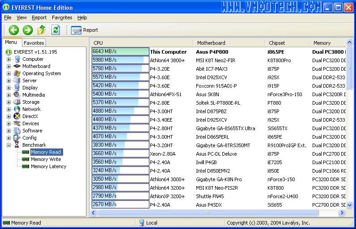Expand the Network tree node
Viewport: 356px width, 229px height.
pos(8,110)
